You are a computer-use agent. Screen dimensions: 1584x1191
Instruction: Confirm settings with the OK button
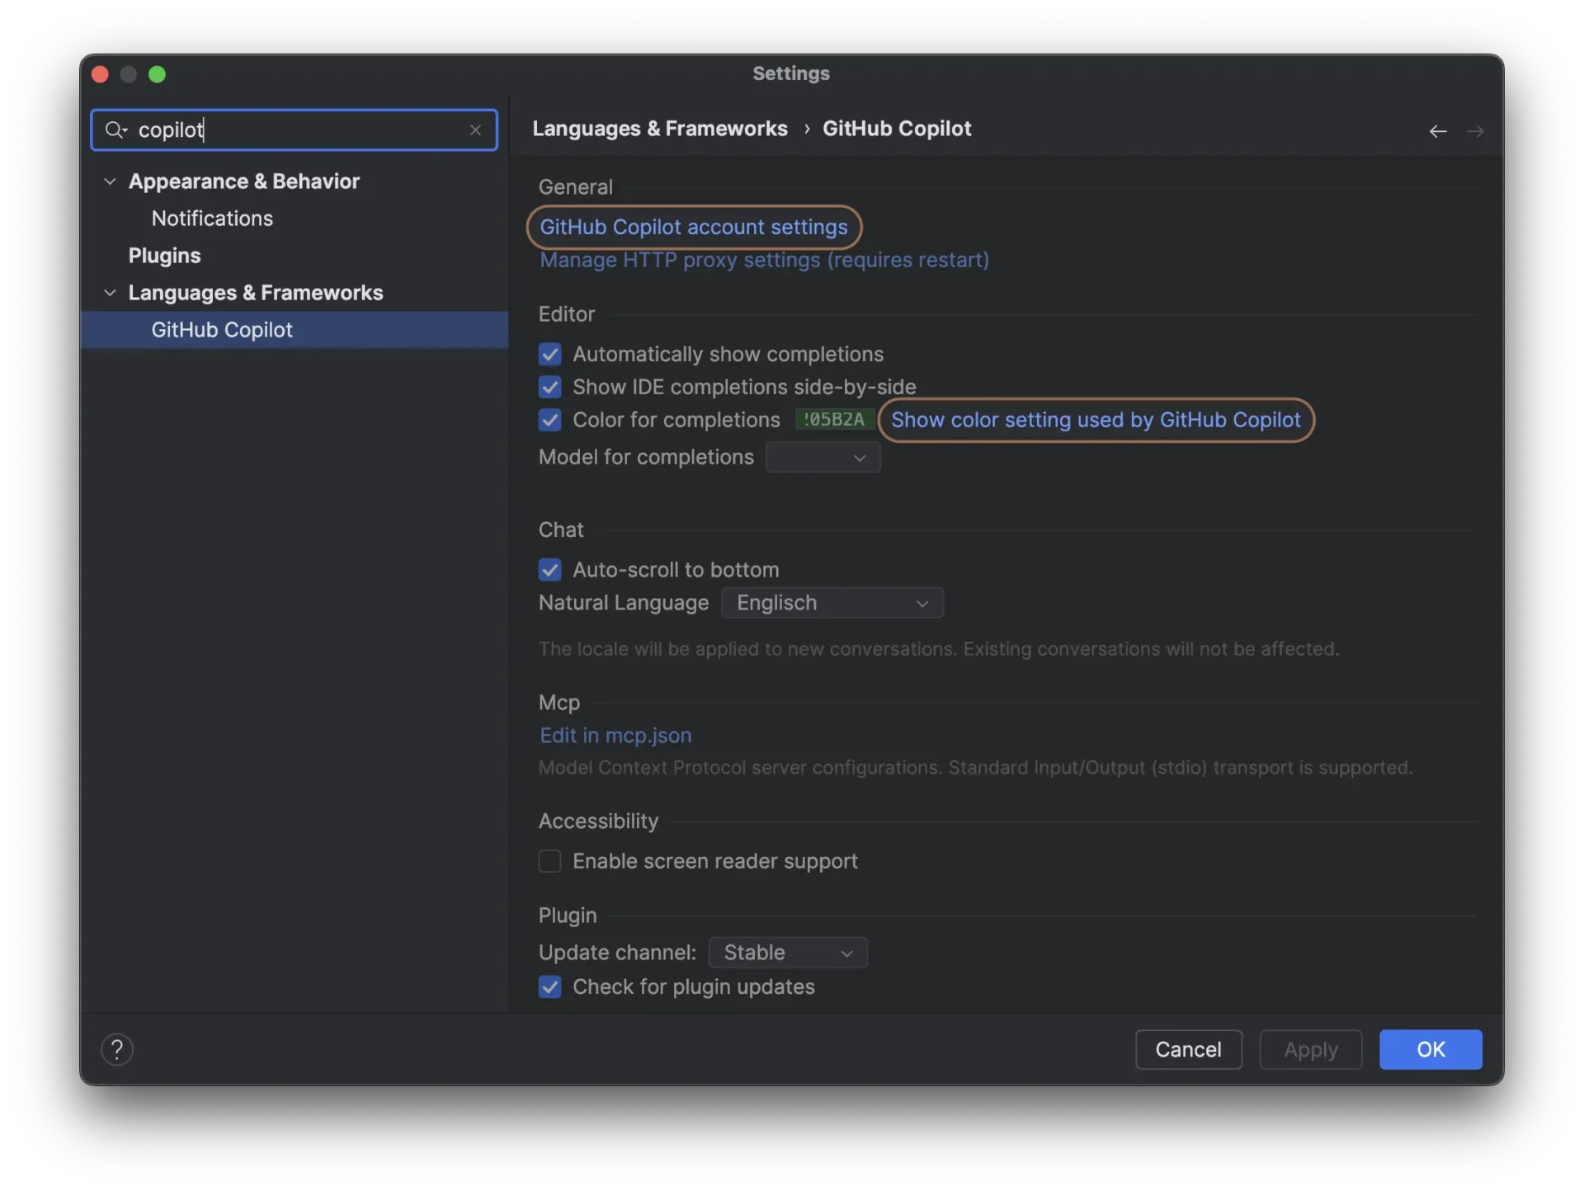click(x=1430, y=1049)
